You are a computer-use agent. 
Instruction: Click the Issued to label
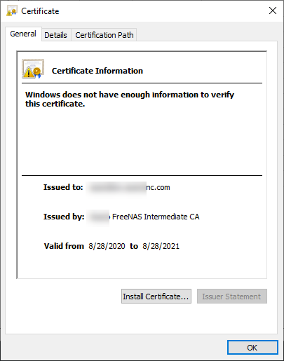pos(63,187)
